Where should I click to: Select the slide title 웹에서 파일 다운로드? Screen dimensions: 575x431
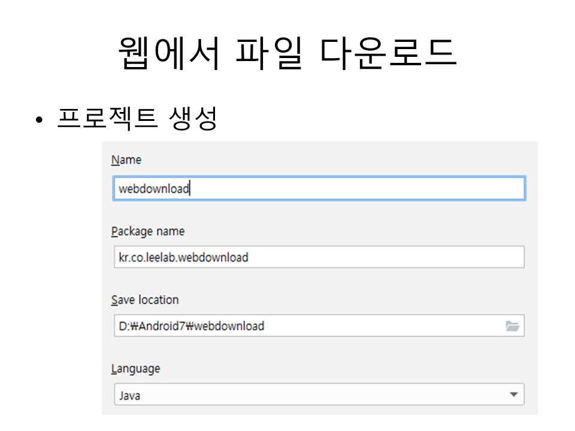pos(287,53)
